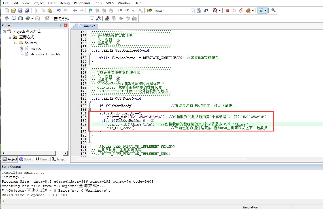Pin the Project panel with pushpin
323x209 pixels.
[60, 25]
